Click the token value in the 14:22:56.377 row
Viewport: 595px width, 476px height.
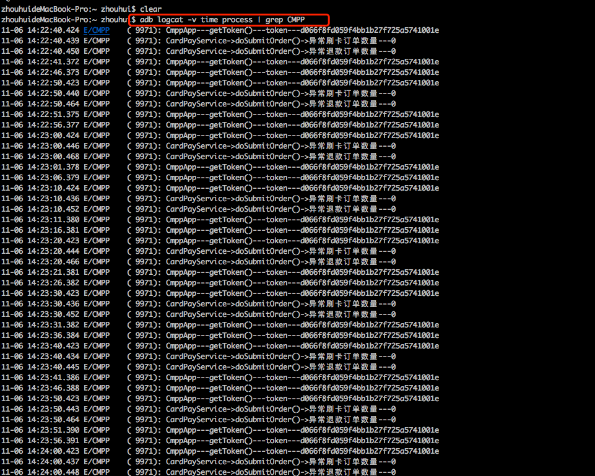click(370, 125)
